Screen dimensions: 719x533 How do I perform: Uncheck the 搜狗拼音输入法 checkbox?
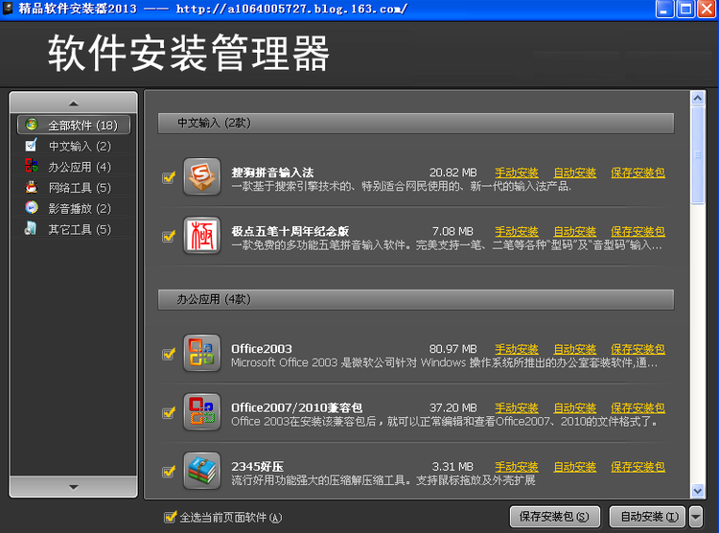(x=169, y=177)
